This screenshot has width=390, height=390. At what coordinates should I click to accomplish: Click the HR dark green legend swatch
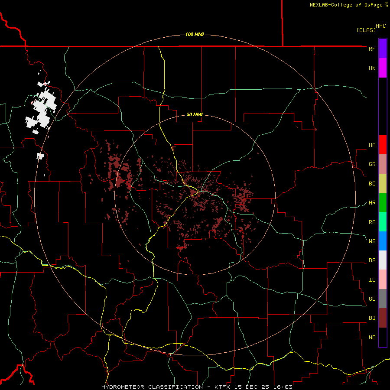pos(383,202)
